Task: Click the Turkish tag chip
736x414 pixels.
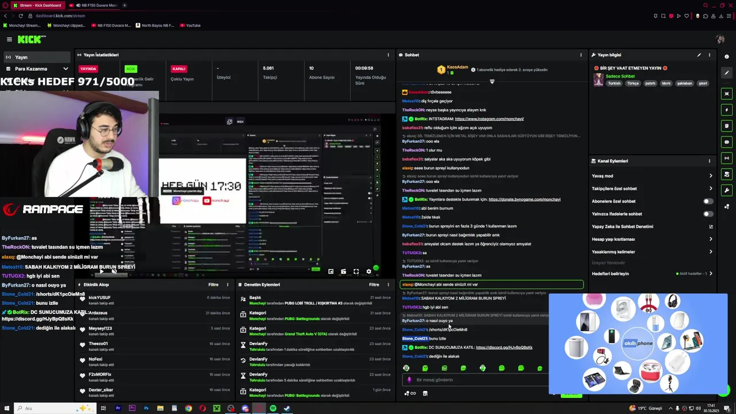Action: (614, 83)
